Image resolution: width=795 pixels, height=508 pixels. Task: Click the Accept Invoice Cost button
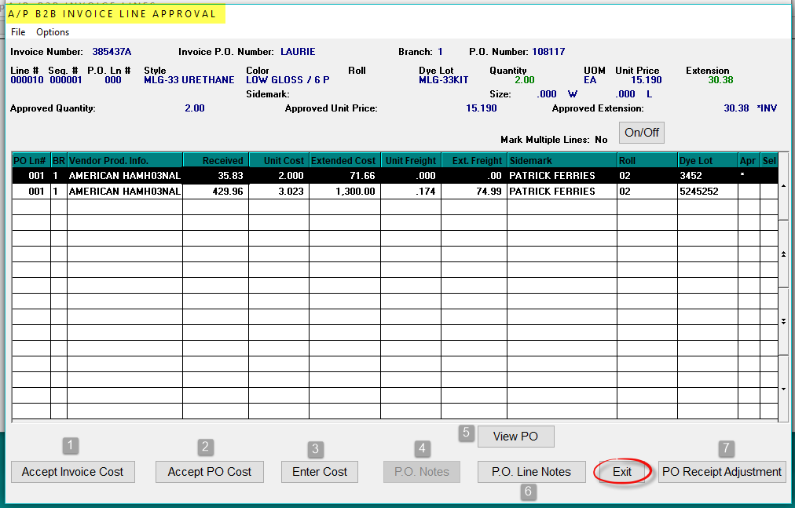tap(72, 472)
